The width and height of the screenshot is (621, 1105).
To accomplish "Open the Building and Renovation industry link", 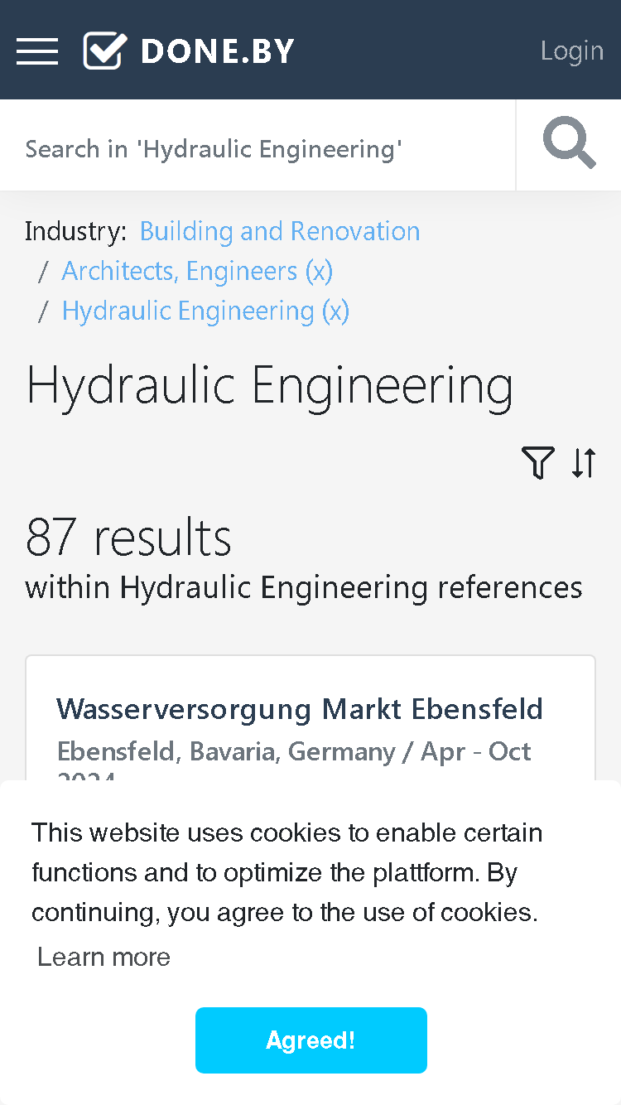I will (280, 231).
